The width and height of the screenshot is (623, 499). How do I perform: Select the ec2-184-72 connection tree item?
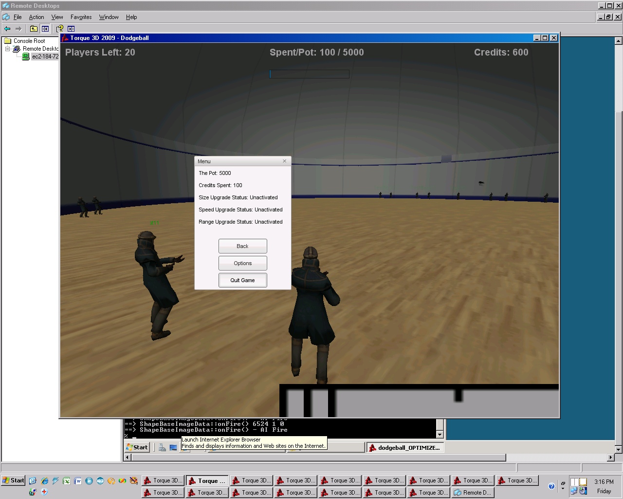pos(45,57)
